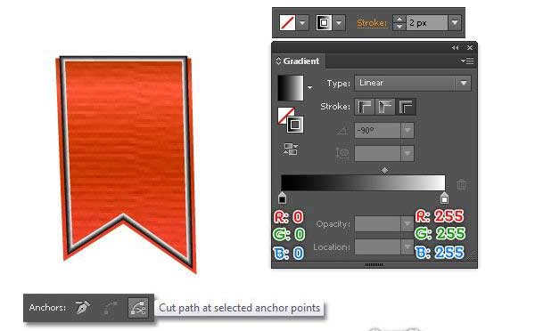Click the gradient preview thumbnail
Image resolution: width=535 pixels, height=331 pixels.
(x=291, y=88)
